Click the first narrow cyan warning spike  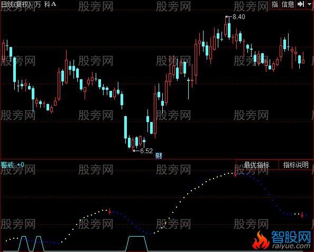[x=24, y=244]
